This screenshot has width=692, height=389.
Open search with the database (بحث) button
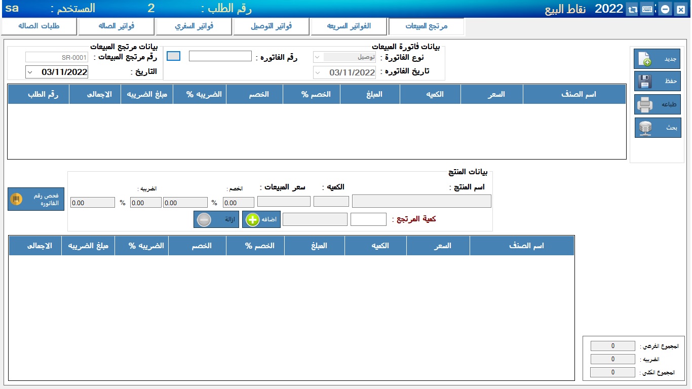[657, 128]
